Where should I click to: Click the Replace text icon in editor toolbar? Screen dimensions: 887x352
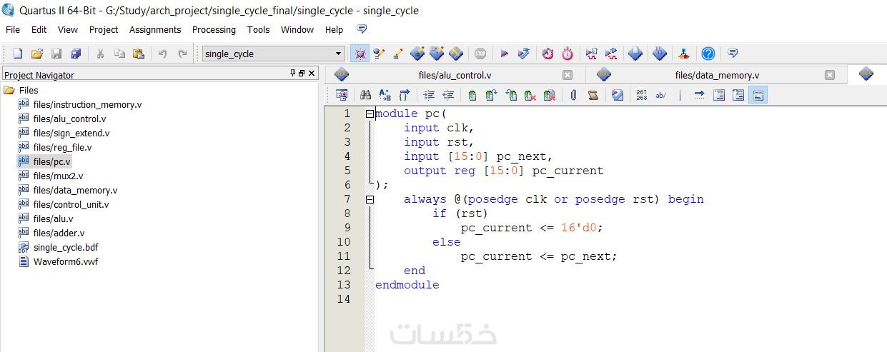click(x=385, y=95)
